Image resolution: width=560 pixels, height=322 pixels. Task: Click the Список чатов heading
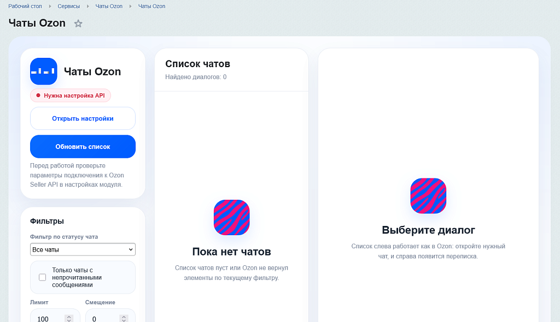(x=197, y=64)
